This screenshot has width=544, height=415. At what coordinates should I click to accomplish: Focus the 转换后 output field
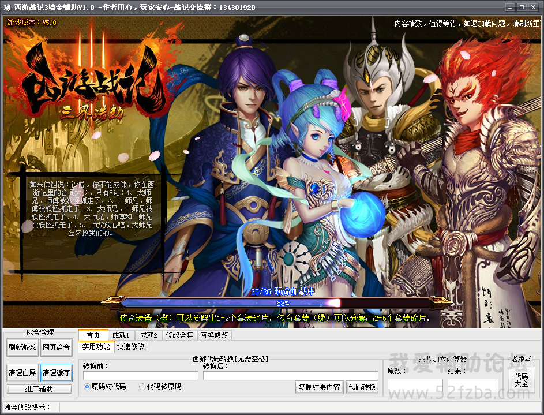[x=291, y=376]
